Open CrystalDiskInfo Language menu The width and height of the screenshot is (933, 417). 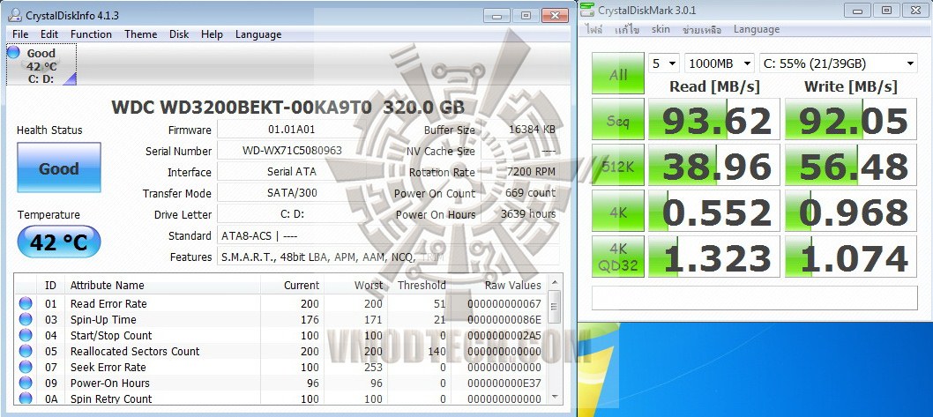(x=258, y=34)
